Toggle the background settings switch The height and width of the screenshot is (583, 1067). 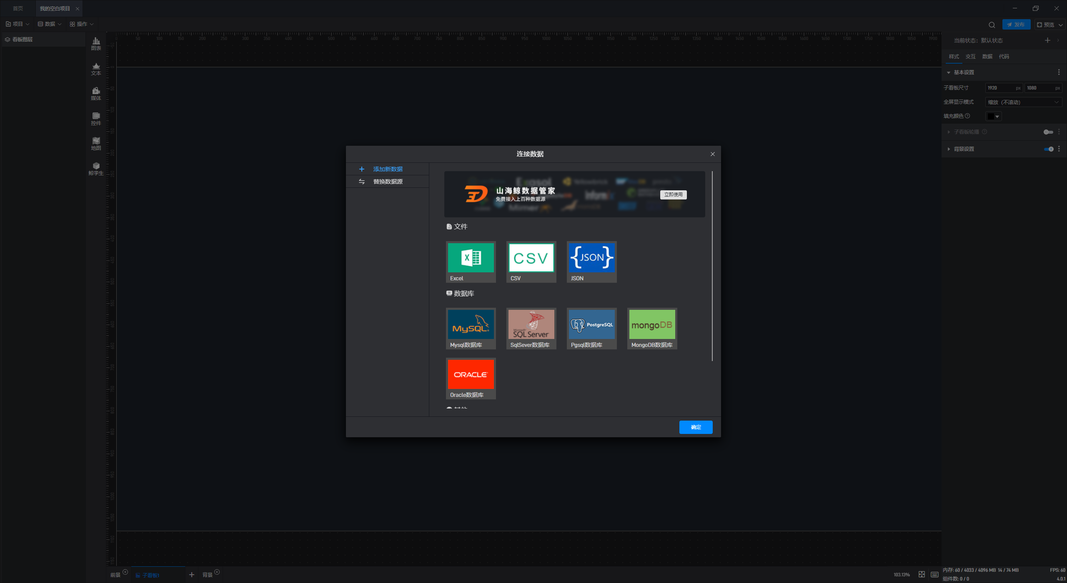[x=1049, y=149]
